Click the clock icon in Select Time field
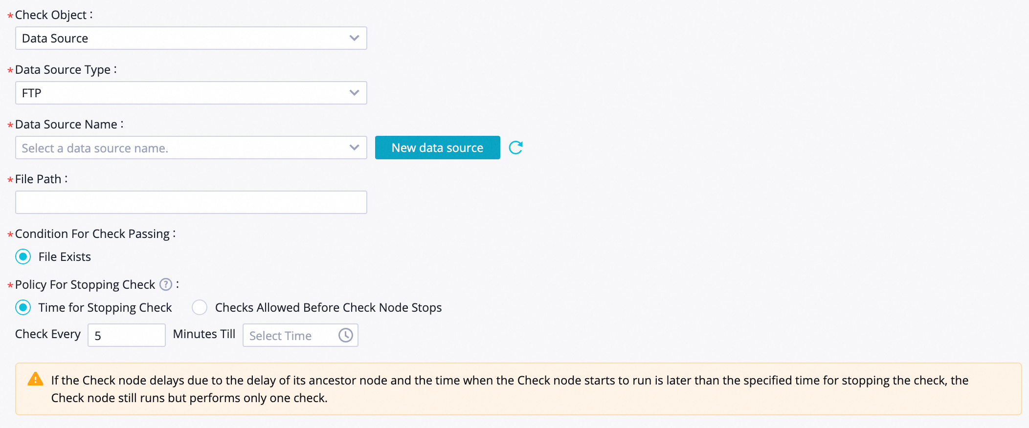1029x428 pixels. pos(346,335)
